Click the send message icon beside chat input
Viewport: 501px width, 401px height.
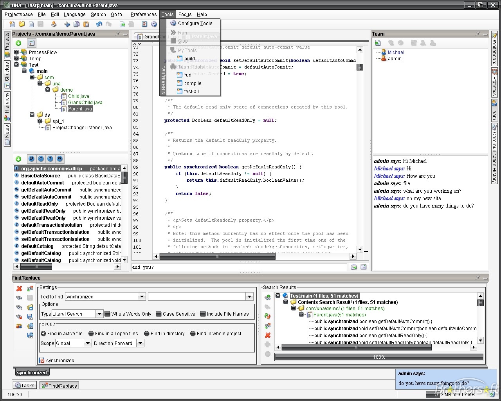point(354,267)
